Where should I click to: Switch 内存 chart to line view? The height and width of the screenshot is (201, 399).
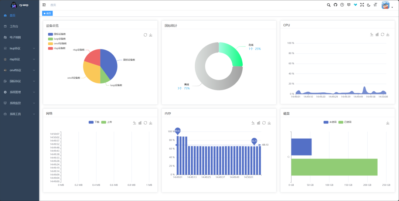(x=253, y=123)
